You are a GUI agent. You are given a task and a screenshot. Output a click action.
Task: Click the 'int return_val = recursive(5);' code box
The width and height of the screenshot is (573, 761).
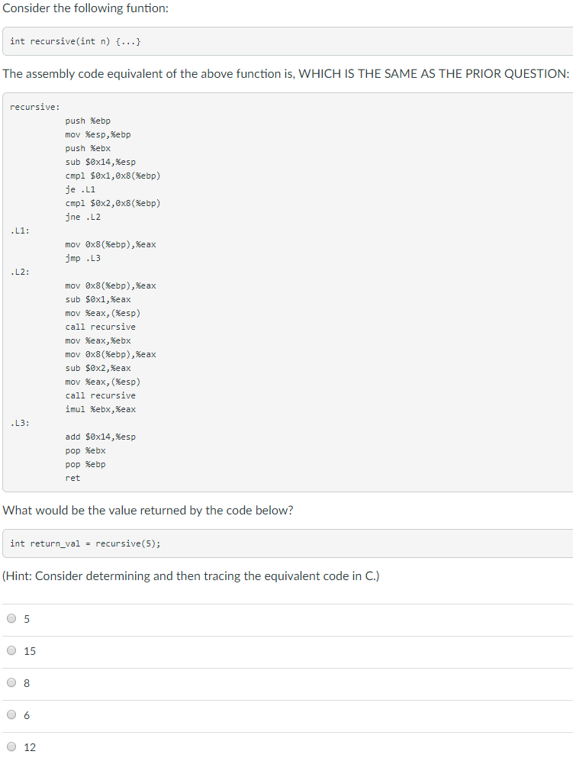(288, 543)
